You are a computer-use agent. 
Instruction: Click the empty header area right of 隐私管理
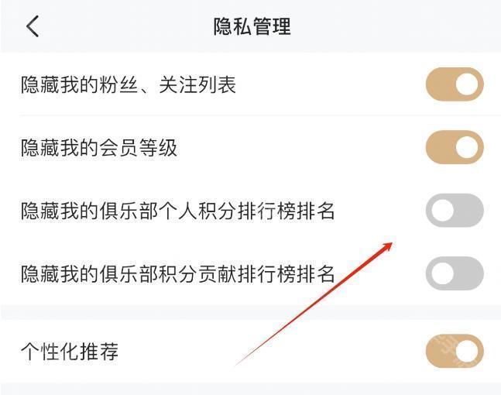point(396,26)
